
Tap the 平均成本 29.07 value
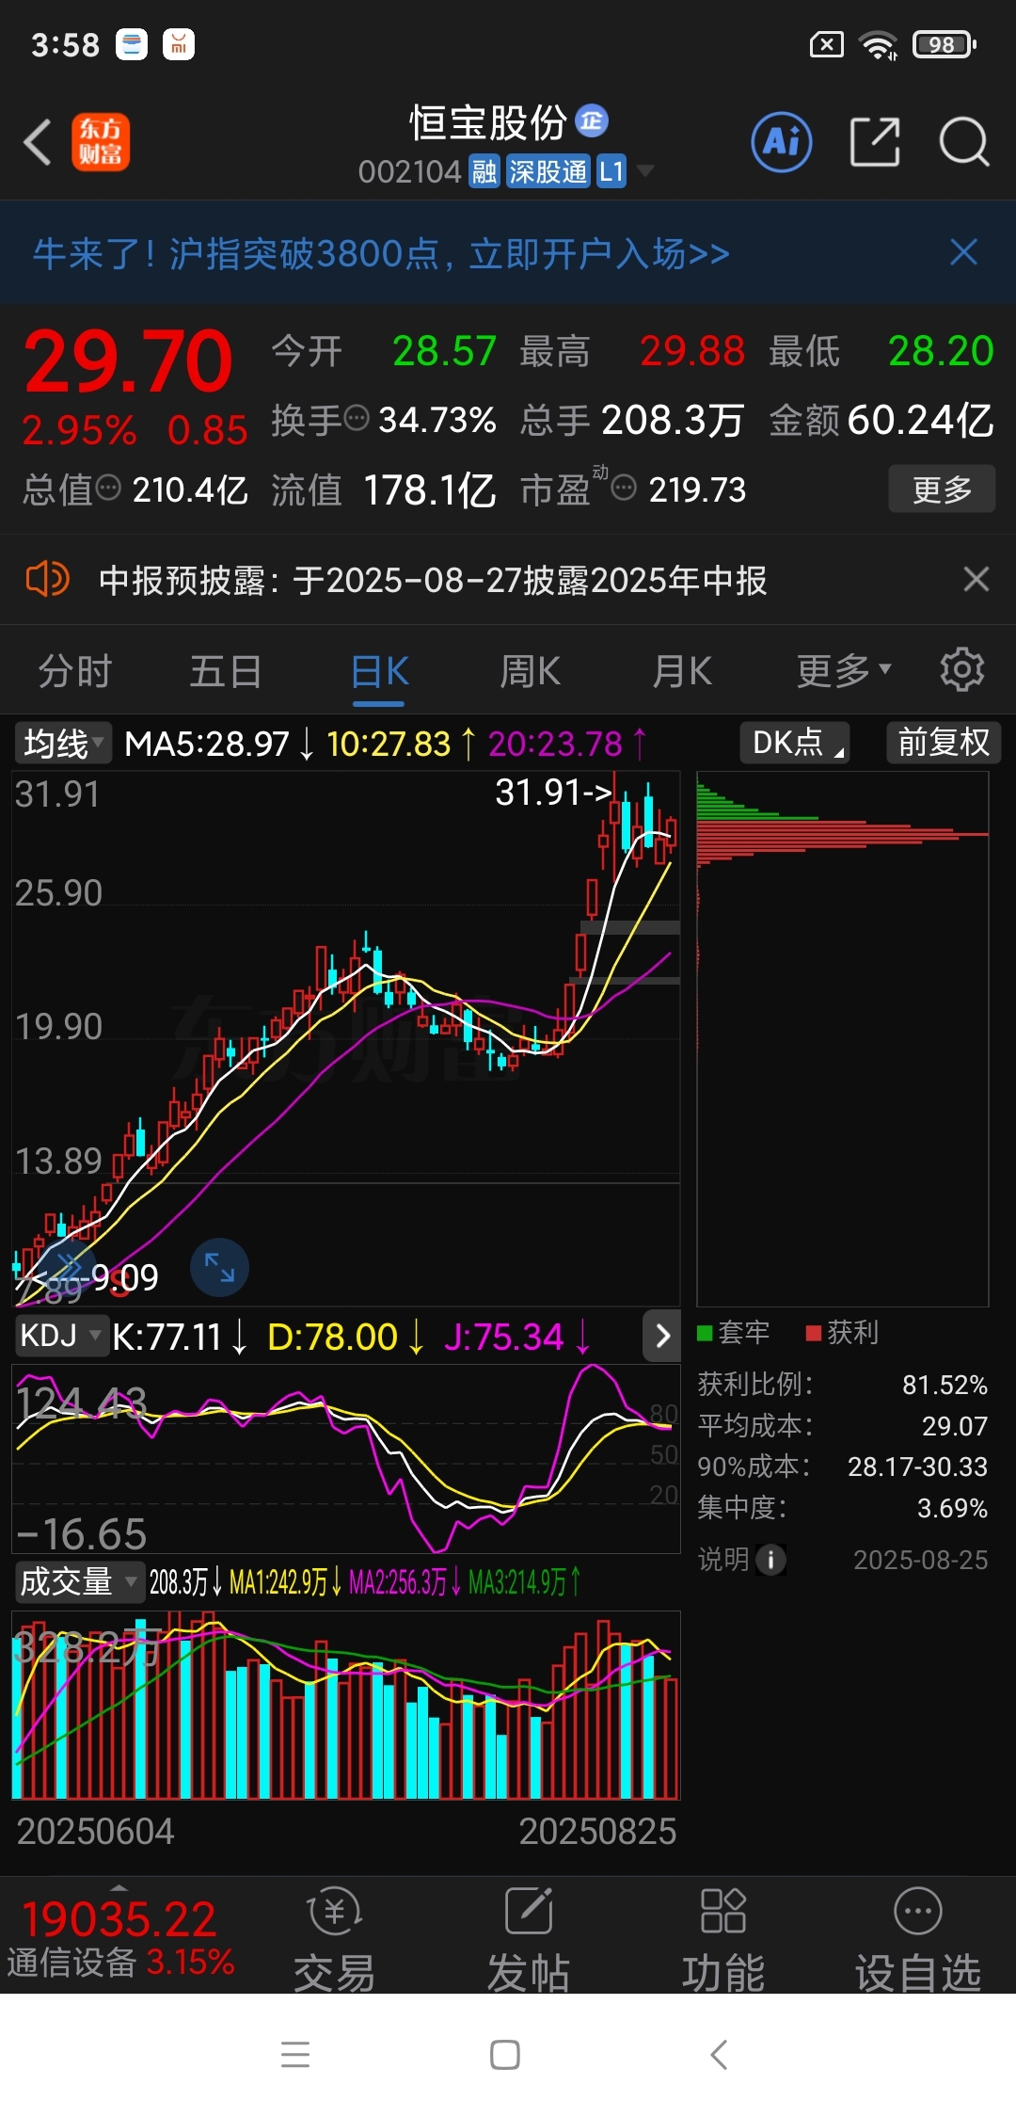[x=954, y=1426]
